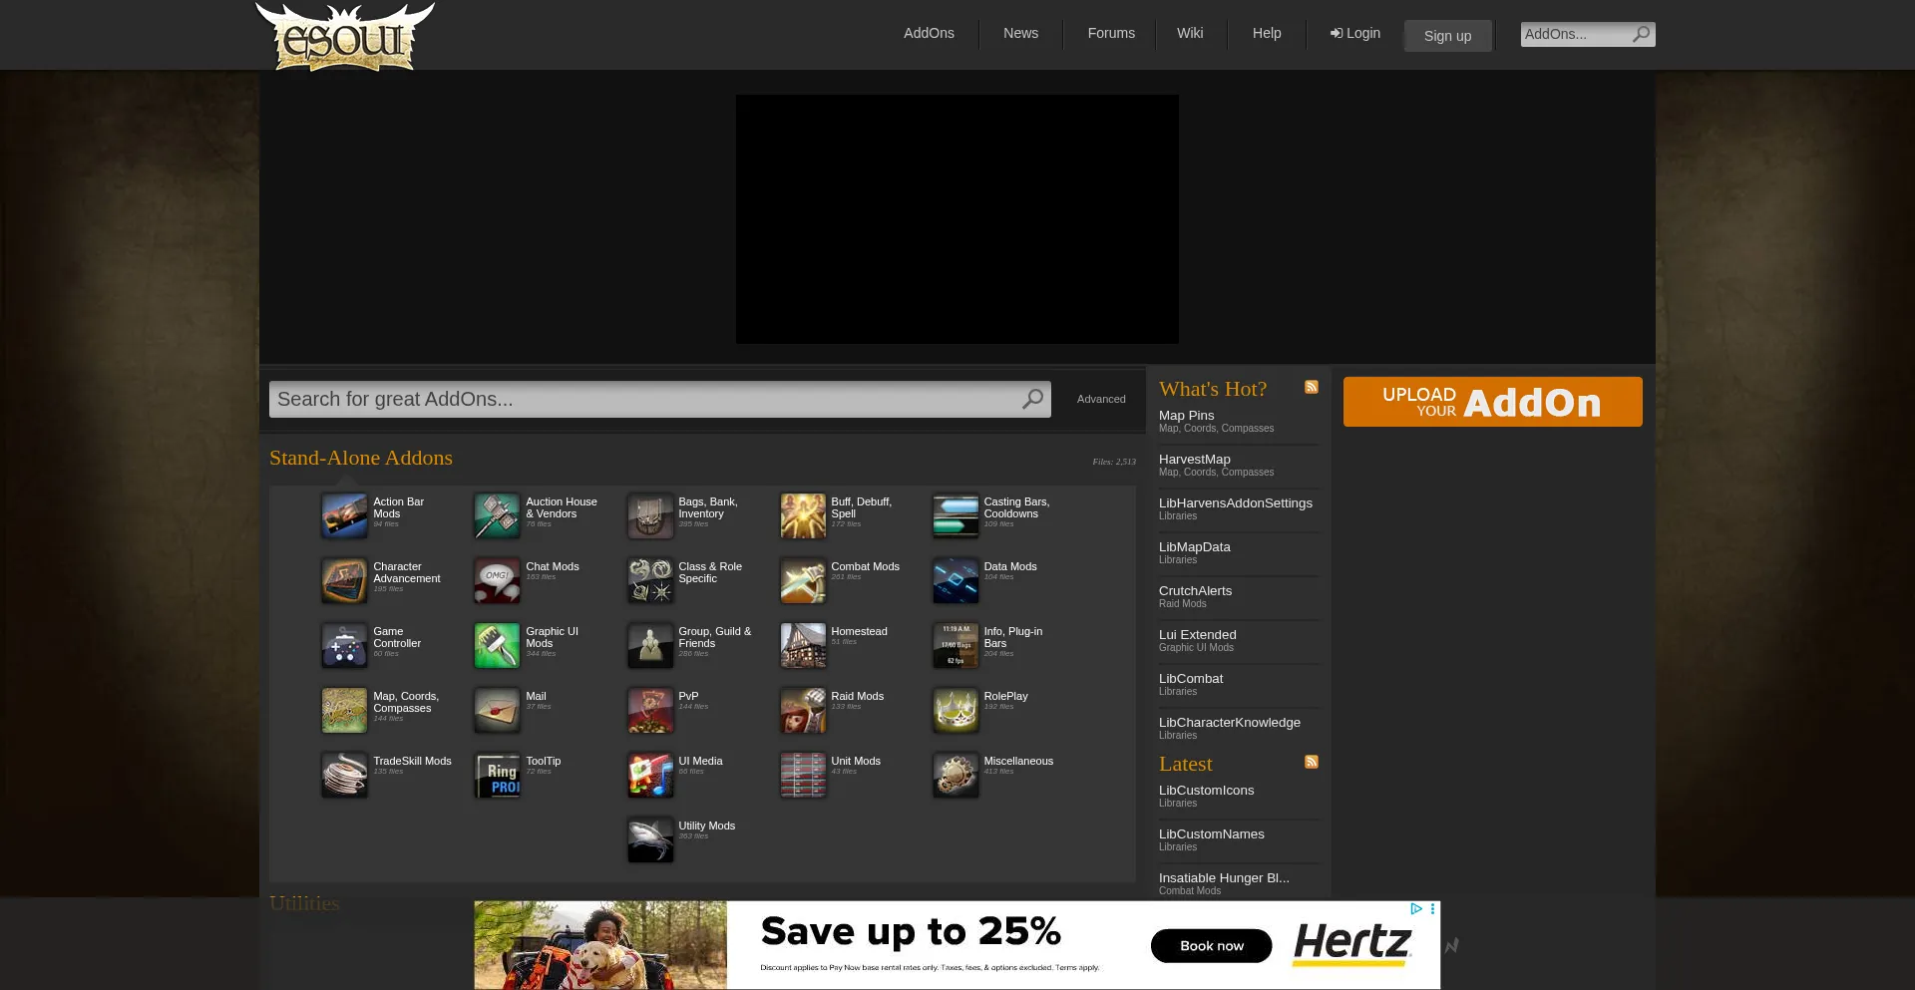Viewport: 1915px width, 990px height.
Task: Open the AddOns menu
Action: (929, 33)
